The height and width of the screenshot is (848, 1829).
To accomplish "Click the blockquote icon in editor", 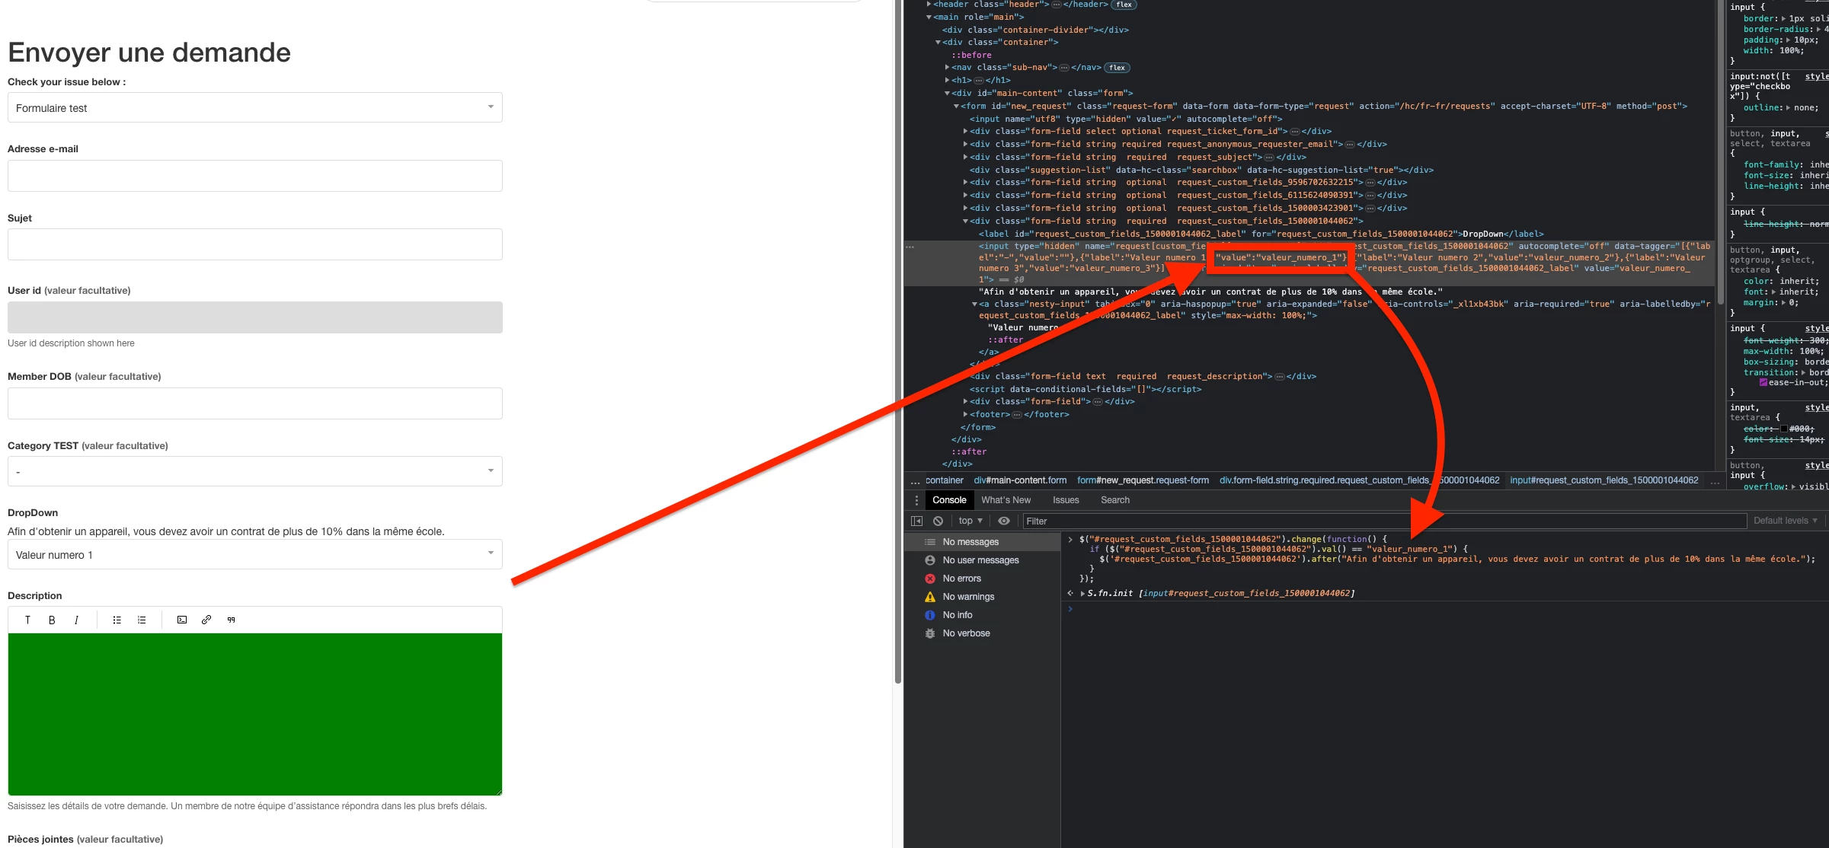I will [231, 620].
